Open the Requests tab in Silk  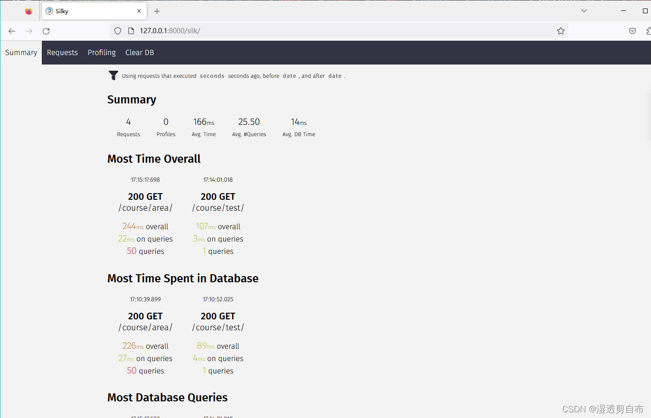[x=62, y=53]
